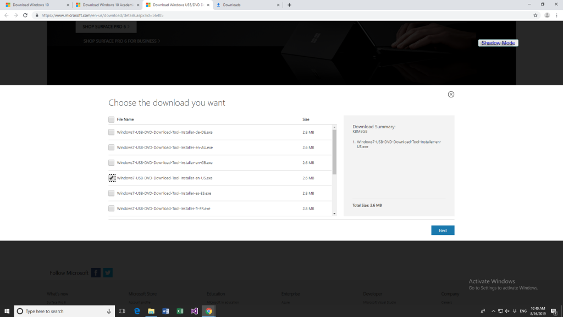563x317 pixels.
Task: Click the file list scroll-up arrow
Action: click(x=334, y=128)
